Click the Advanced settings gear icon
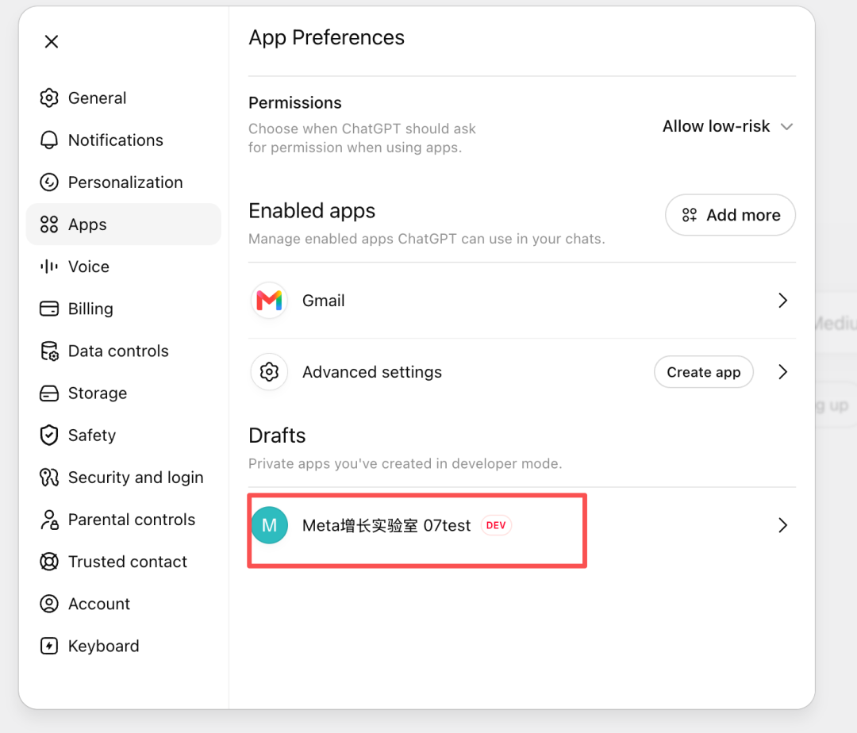The image size is (857, 733). click(270, 372)
